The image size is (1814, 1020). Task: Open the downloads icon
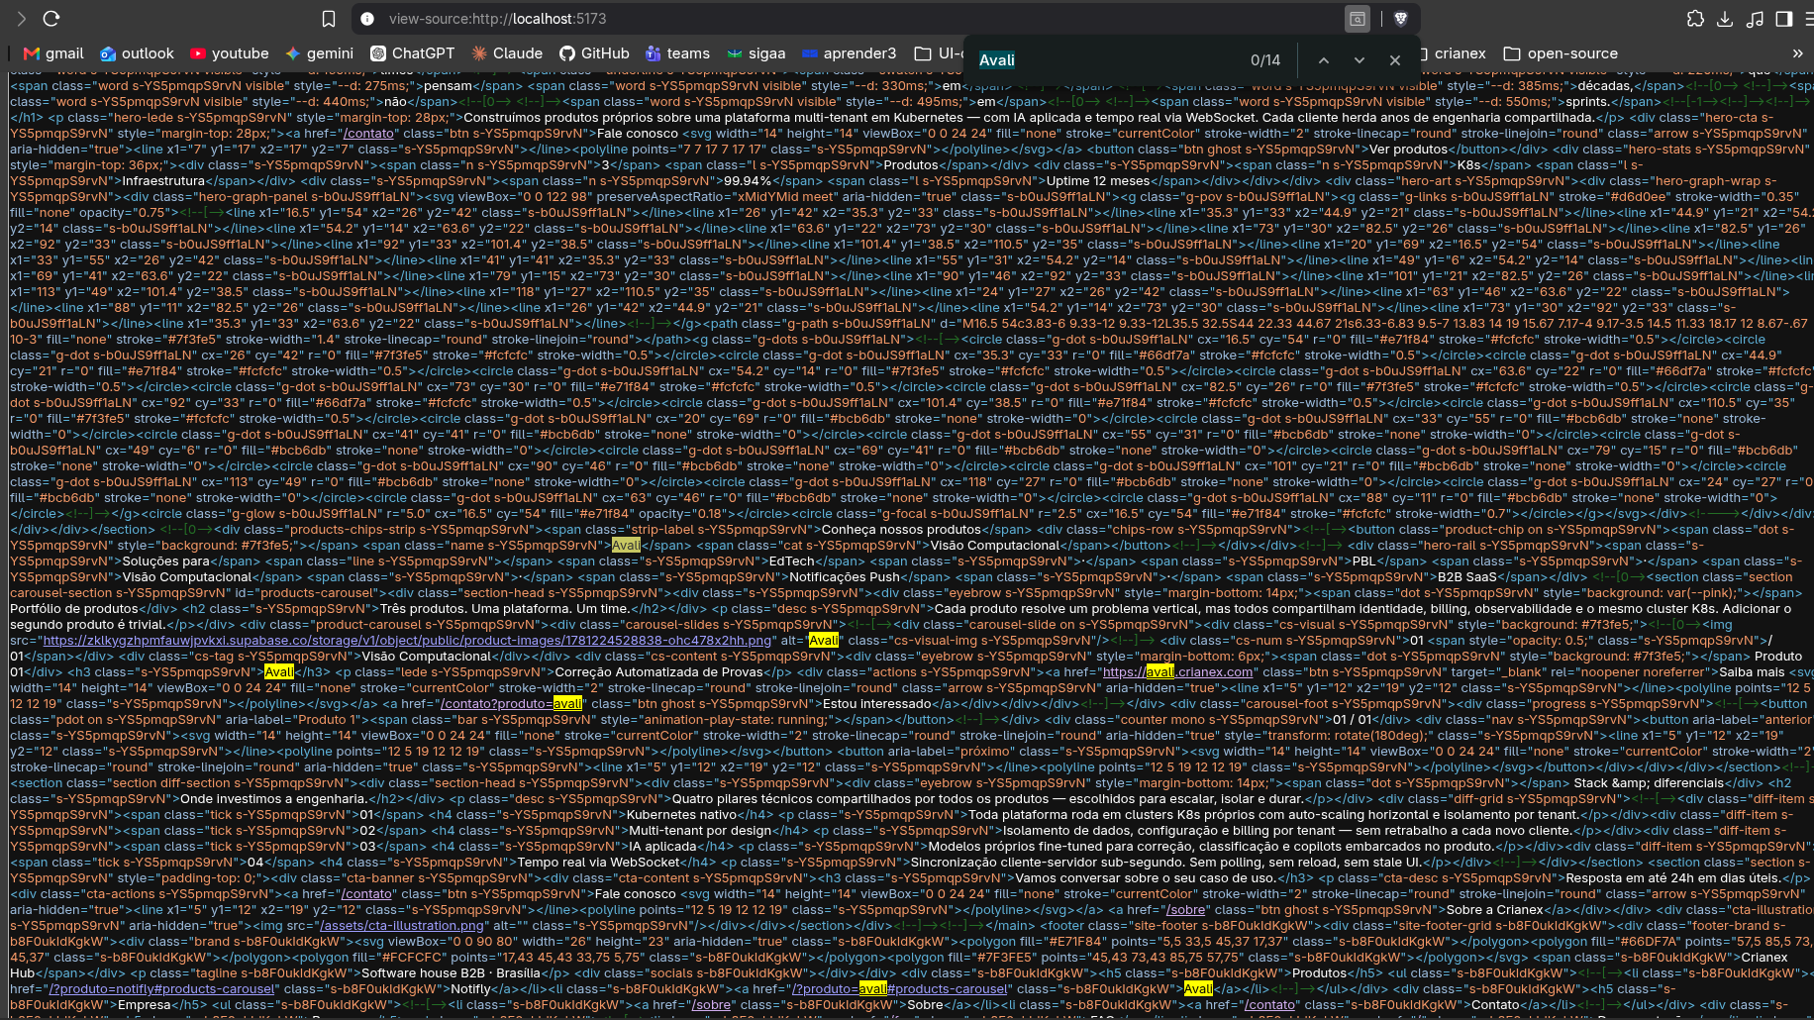[1725, 19]
